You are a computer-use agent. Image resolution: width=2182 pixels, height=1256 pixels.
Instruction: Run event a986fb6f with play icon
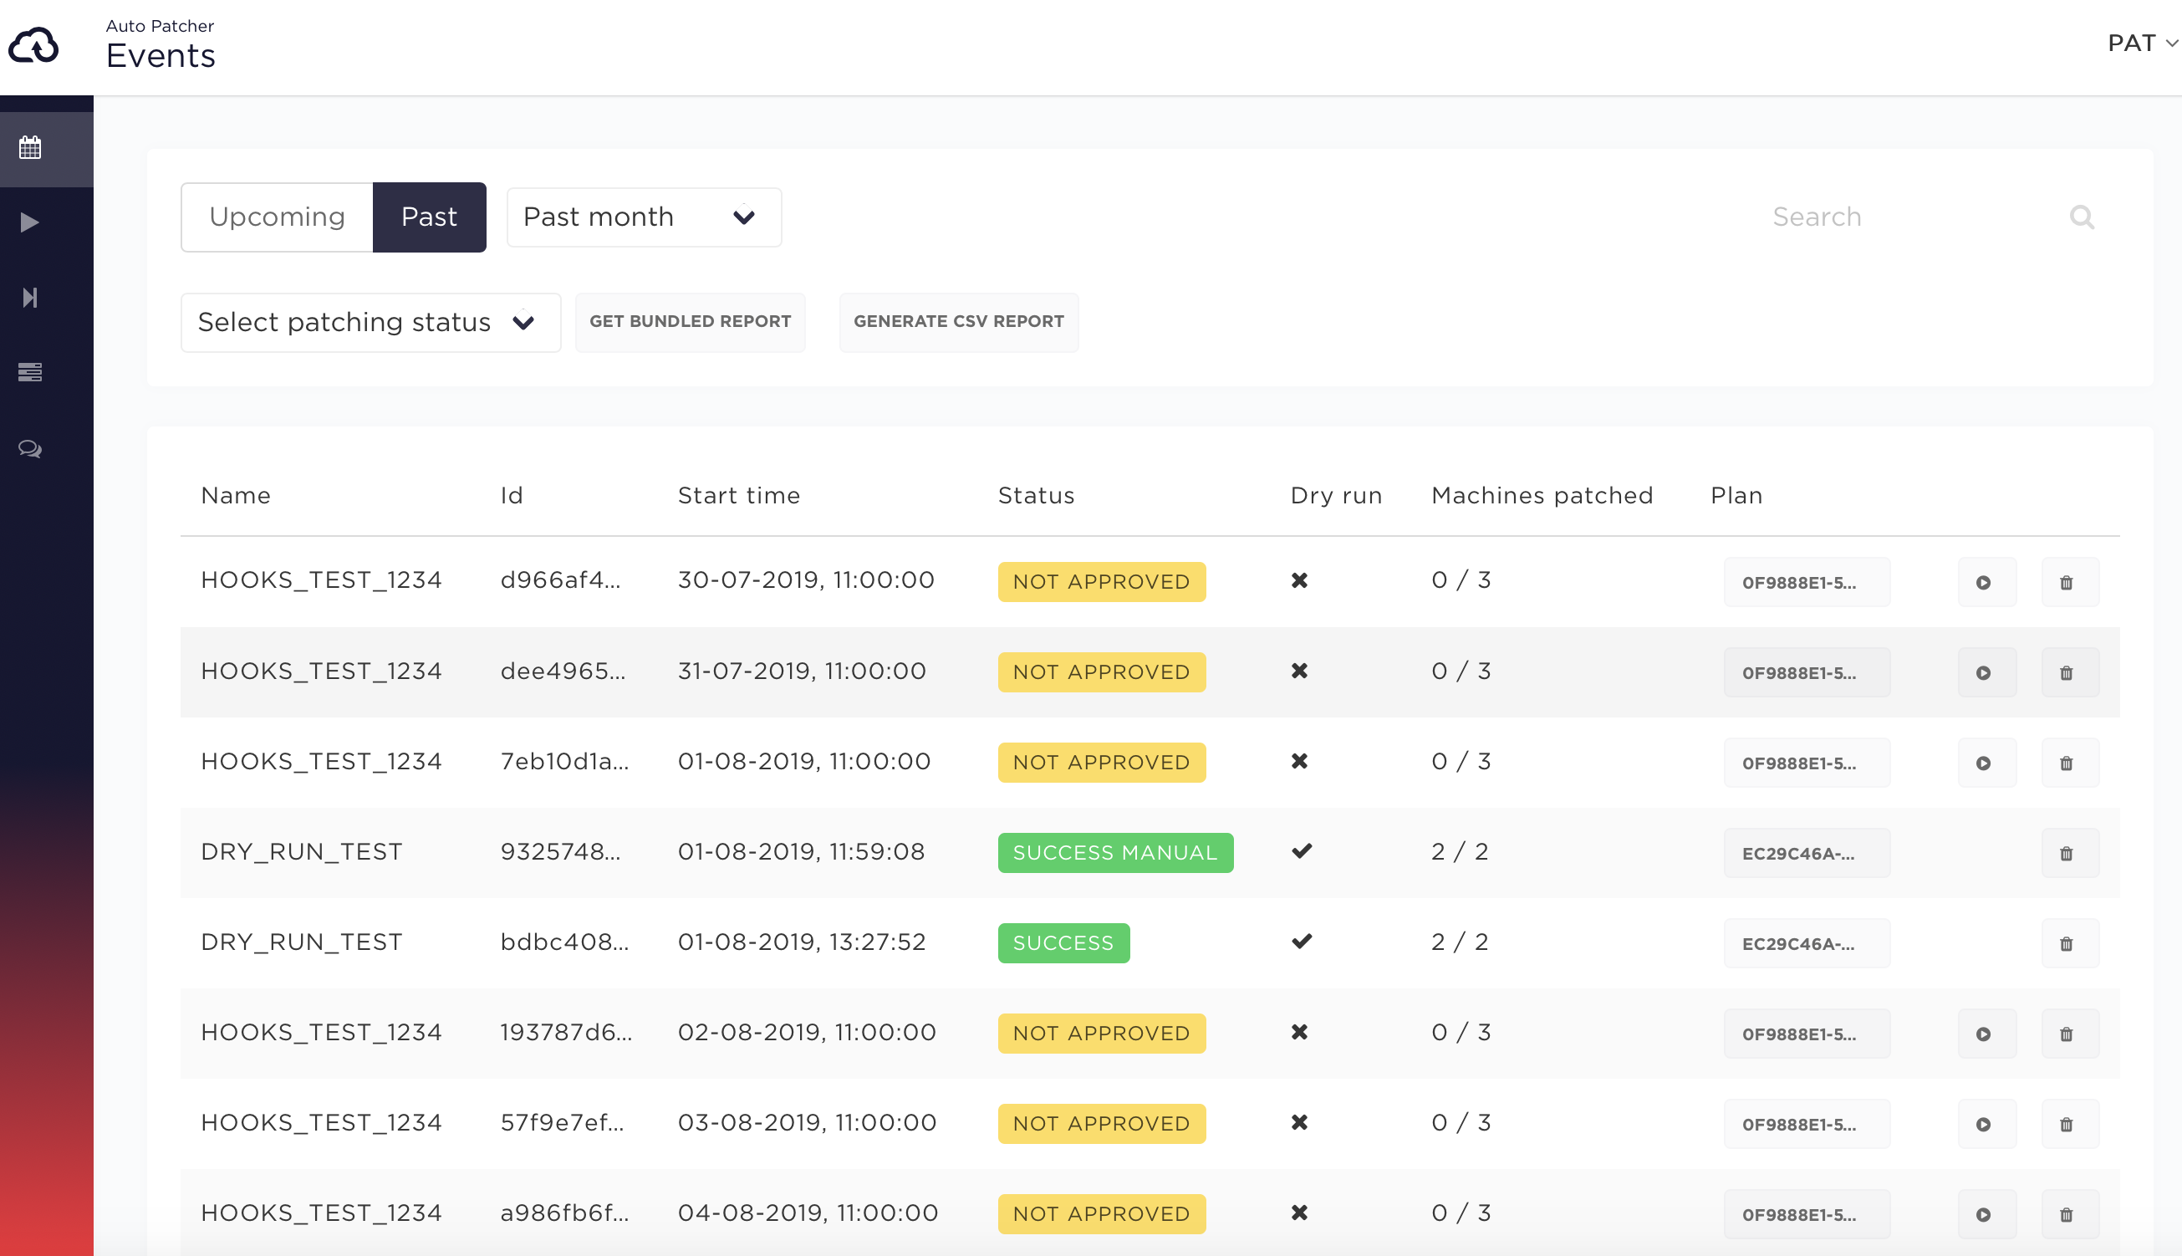[1986, 1214]
